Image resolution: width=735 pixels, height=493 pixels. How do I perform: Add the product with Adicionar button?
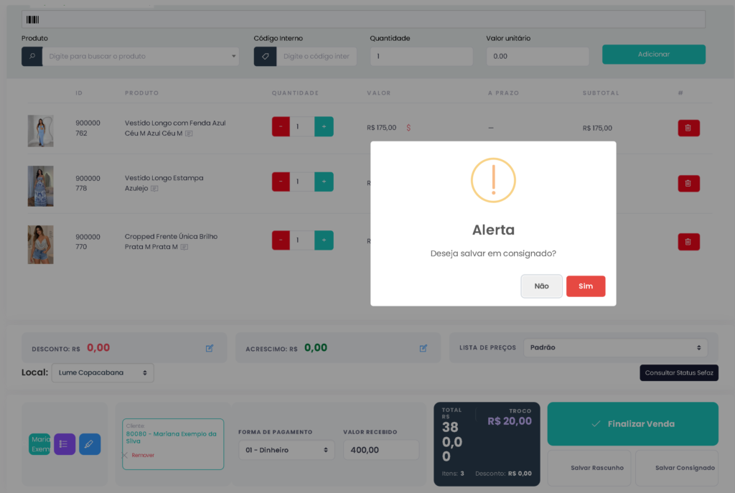654,55
